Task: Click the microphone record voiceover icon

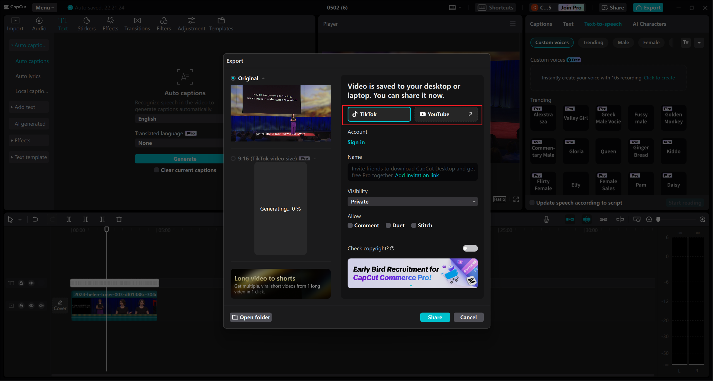Action: click(x=546, y=219)
